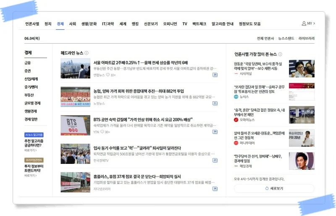Screen dimensions: 336x216
Task: Open headline 서울 아파트값 2주째 0.25%
Action: pyautogui.click(x=141, y=63)
